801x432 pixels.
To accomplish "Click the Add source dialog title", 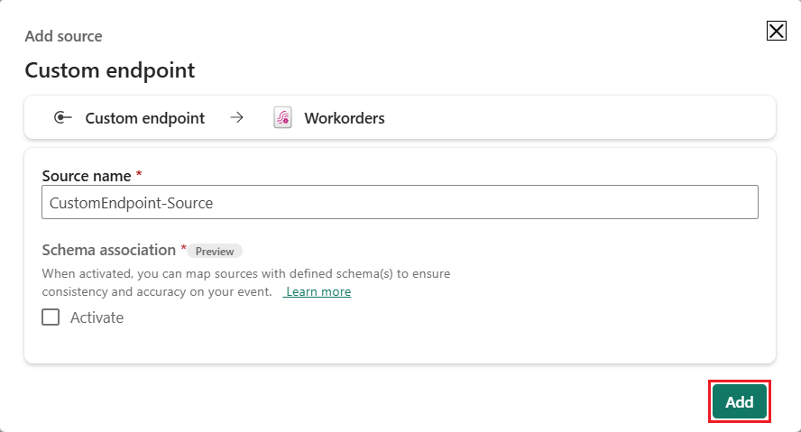I will 63,36.
